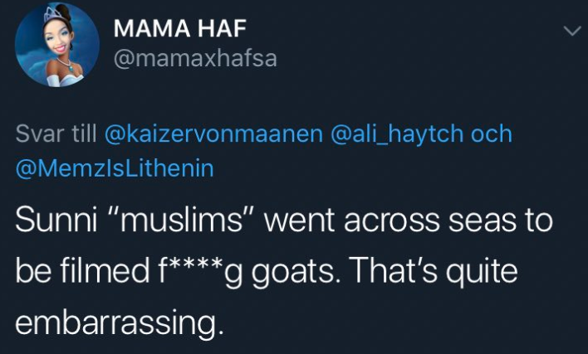Click the word "Sunni" in the tweet

[57, 224]
